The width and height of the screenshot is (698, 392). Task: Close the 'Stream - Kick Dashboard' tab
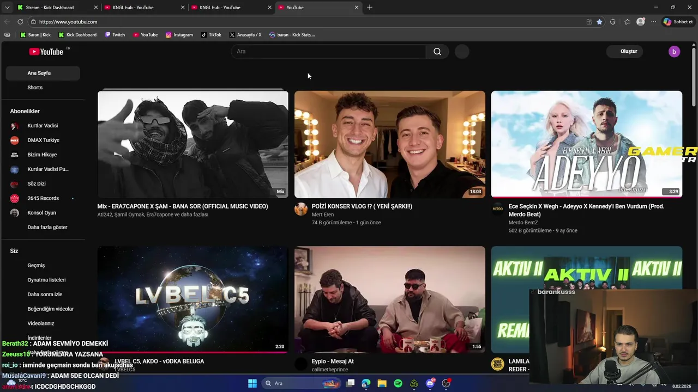click(x=96, y=8)
